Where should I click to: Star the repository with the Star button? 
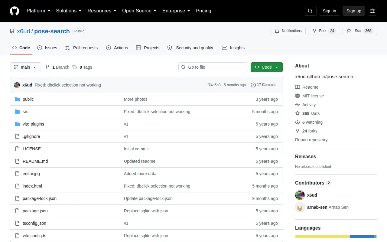point(360,31)
